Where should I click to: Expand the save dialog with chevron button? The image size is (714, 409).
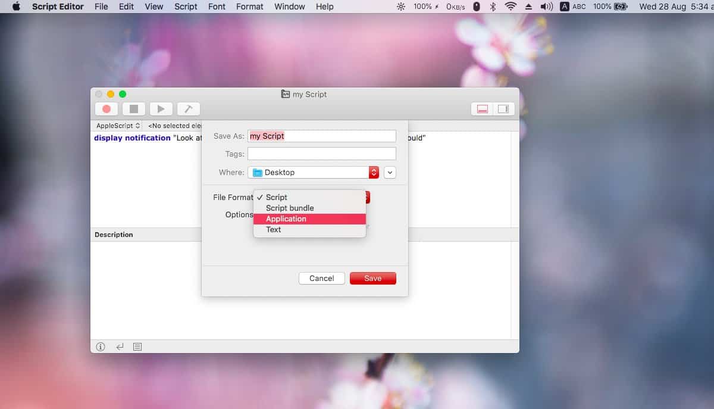pos(390,172)
